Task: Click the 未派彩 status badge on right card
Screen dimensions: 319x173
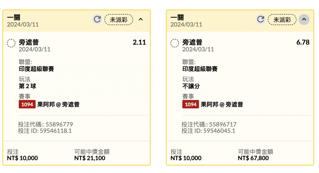Action: click(282, 20)
